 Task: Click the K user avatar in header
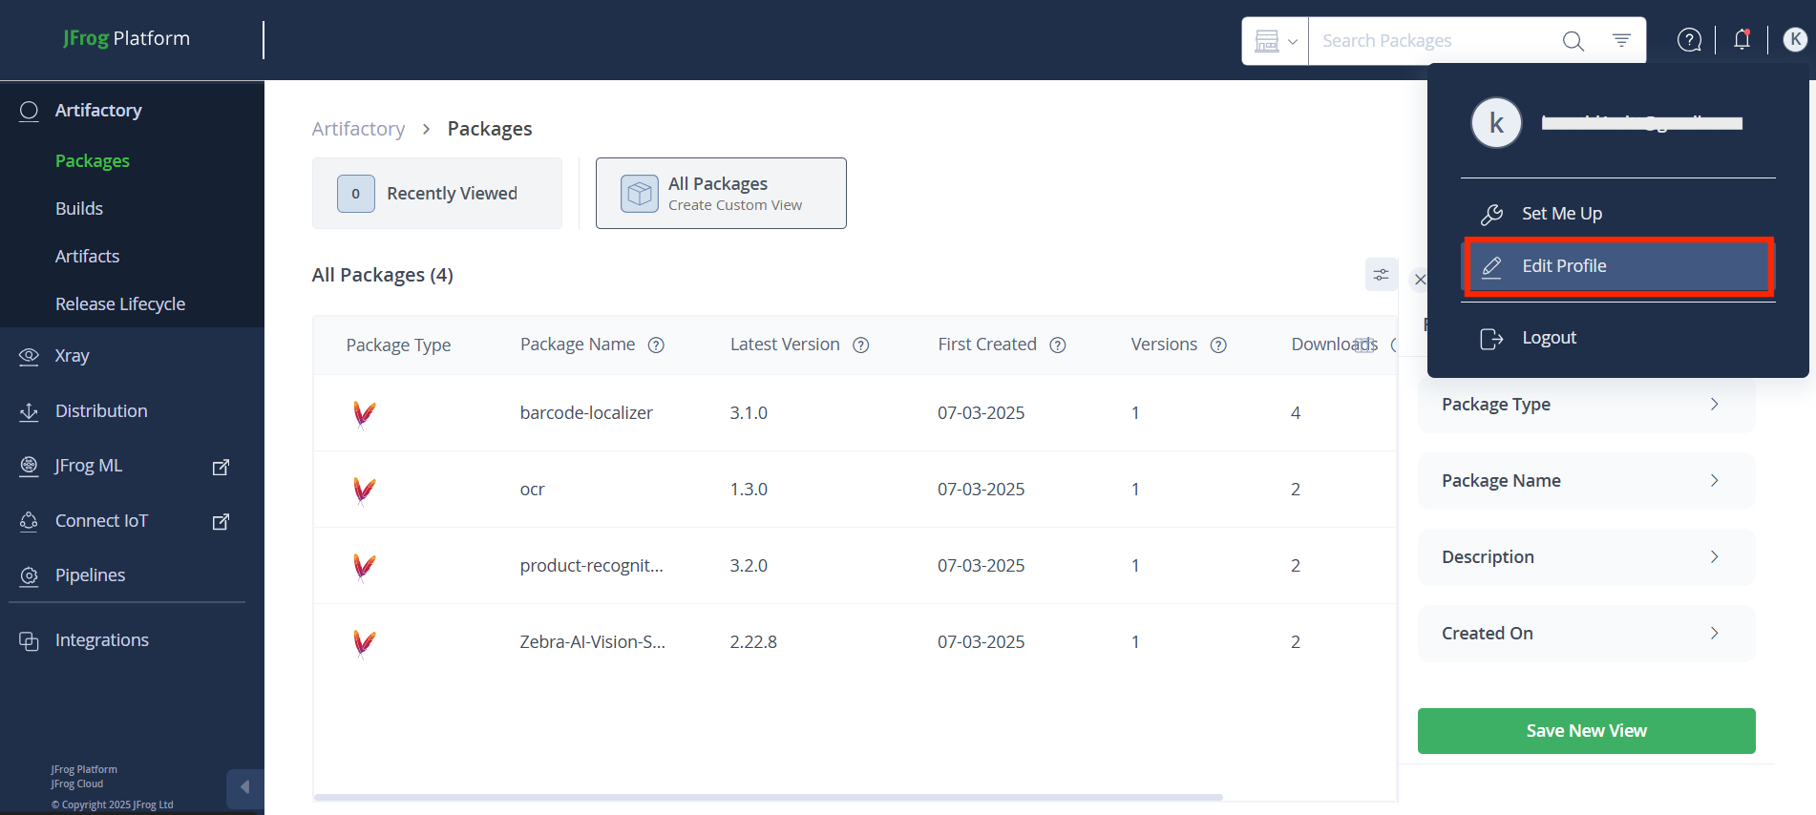[1795, 39]
